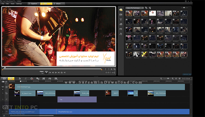Toggle ripple lock on overlay track
This screenshot has height=117, width=205.
click(x=3, y=93)
